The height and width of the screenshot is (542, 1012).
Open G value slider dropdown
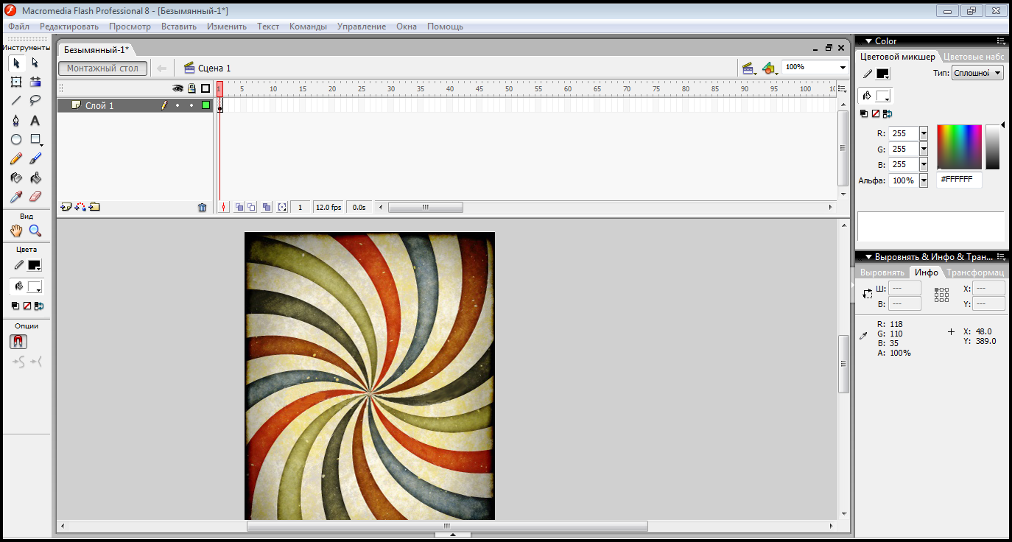[924, 149]
